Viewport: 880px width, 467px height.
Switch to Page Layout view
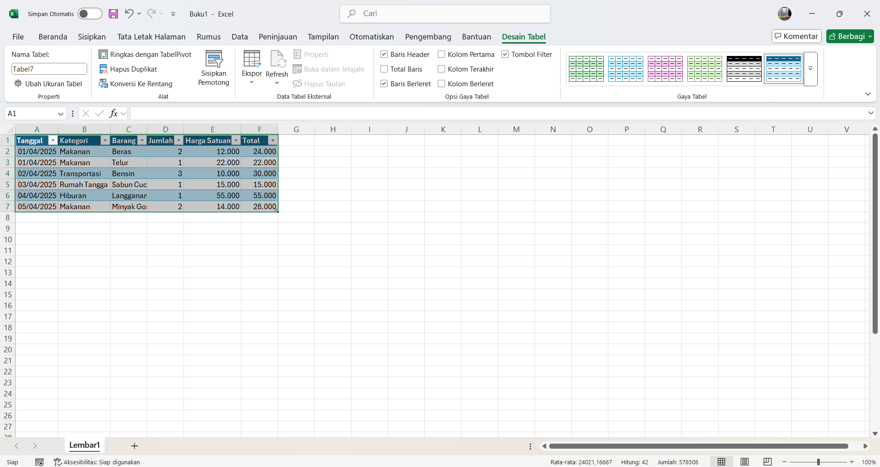coord(745,462)
